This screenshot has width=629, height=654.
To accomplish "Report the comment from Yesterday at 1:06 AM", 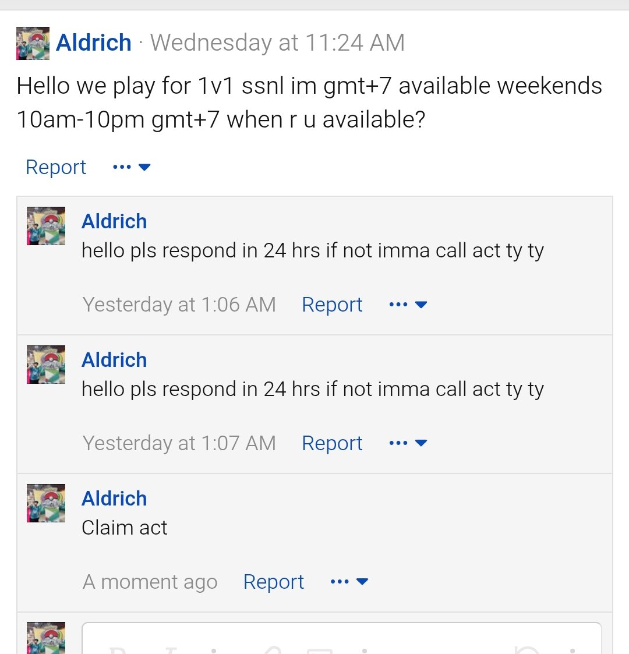I will [332, 305].
